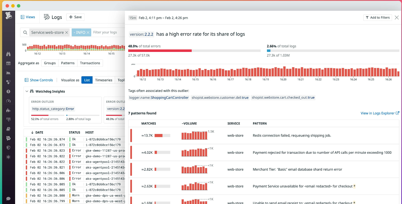Collapse the Watchdog Insights section
This screenshot has width=402, height=204.
27,91
